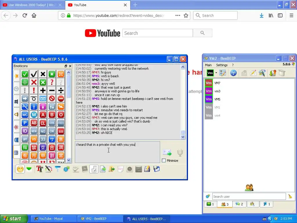Image resolution: width=297 pixels, height=223 pixels.
Task: Select user VM5 in the user list
Action: [x=249, y=99]
